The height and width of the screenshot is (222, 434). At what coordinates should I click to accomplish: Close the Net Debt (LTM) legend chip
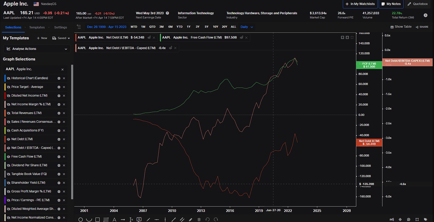pos(154,38)
